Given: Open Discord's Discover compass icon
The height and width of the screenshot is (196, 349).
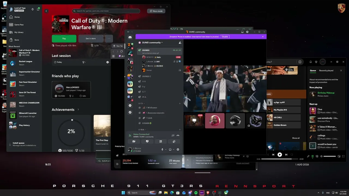Looking at the screenshot, I should point(130,112).
